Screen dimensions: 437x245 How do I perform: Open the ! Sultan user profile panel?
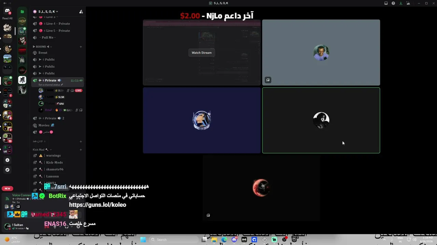[16, 226]
